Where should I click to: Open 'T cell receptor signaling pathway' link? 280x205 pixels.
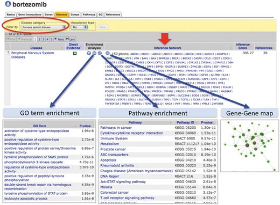pyautogui.click(x=127, y=198)
